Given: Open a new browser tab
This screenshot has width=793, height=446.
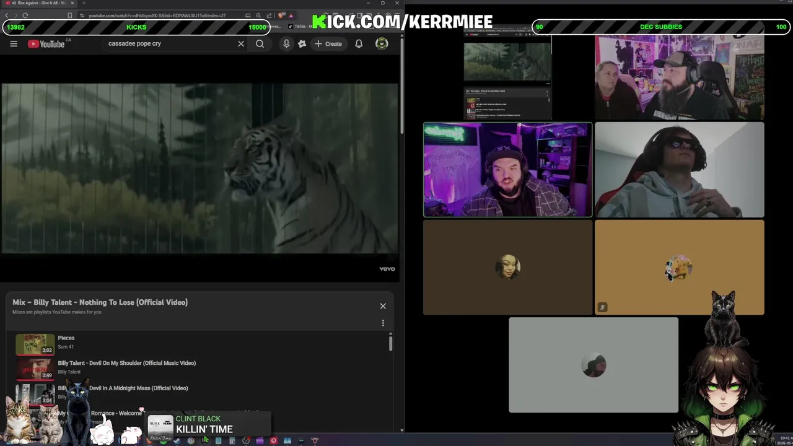Looking at the screenshot, I should pos(84,3).
